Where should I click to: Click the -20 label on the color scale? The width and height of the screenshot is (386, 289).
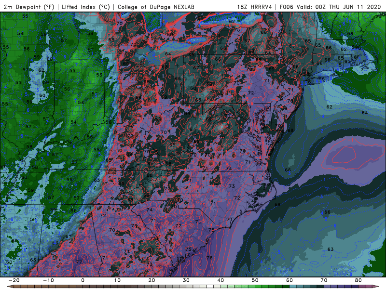(x=14, y=280)
